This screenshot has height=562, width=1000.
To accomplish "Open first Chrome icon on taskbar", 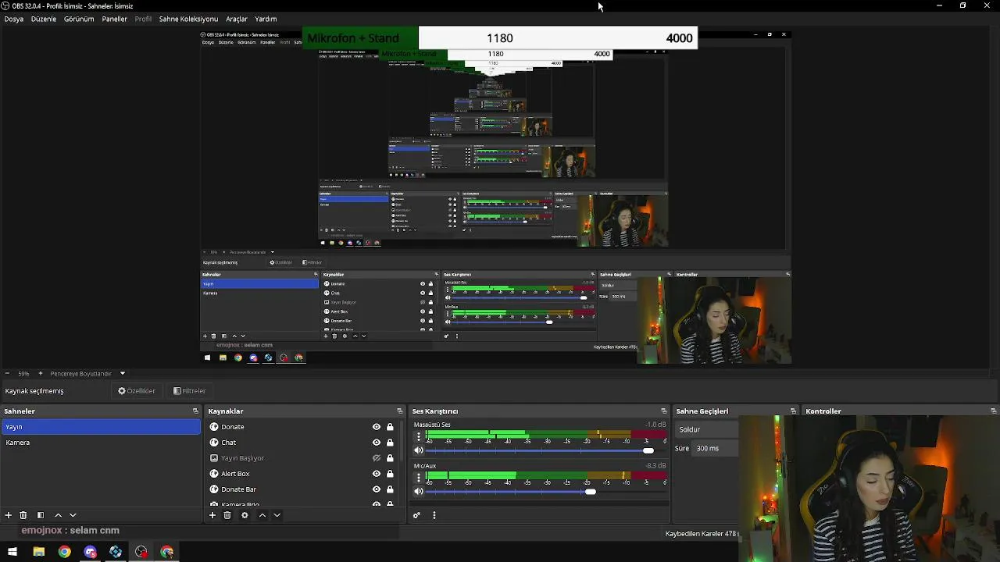I will 64,552.
